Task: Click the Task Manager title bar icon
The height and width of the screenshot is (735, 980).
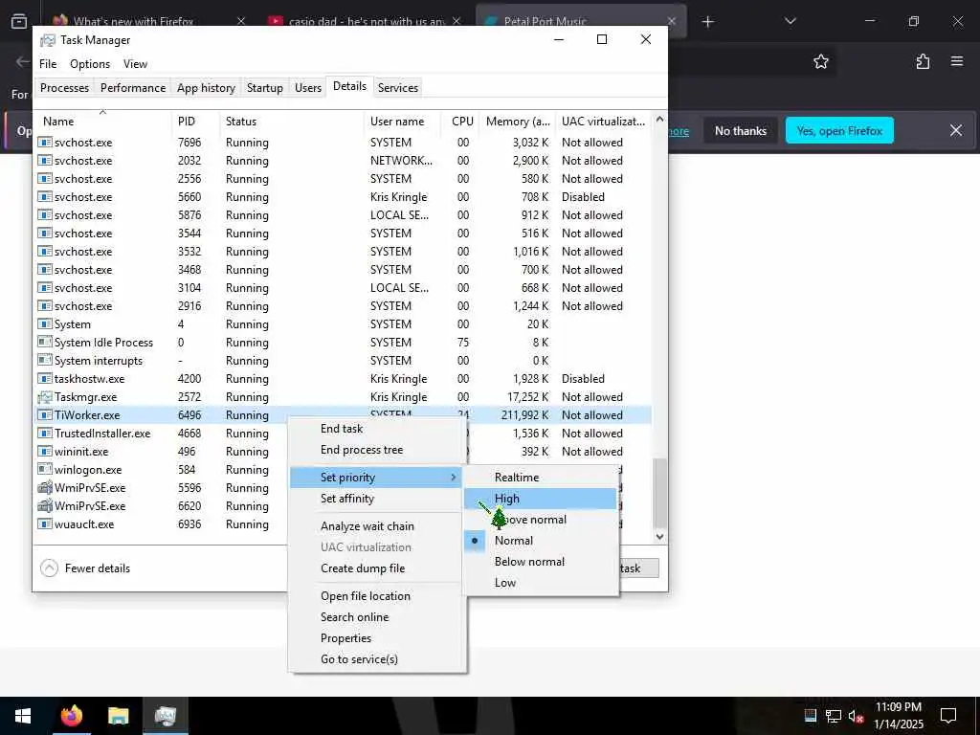Action: tap(48, 40)
